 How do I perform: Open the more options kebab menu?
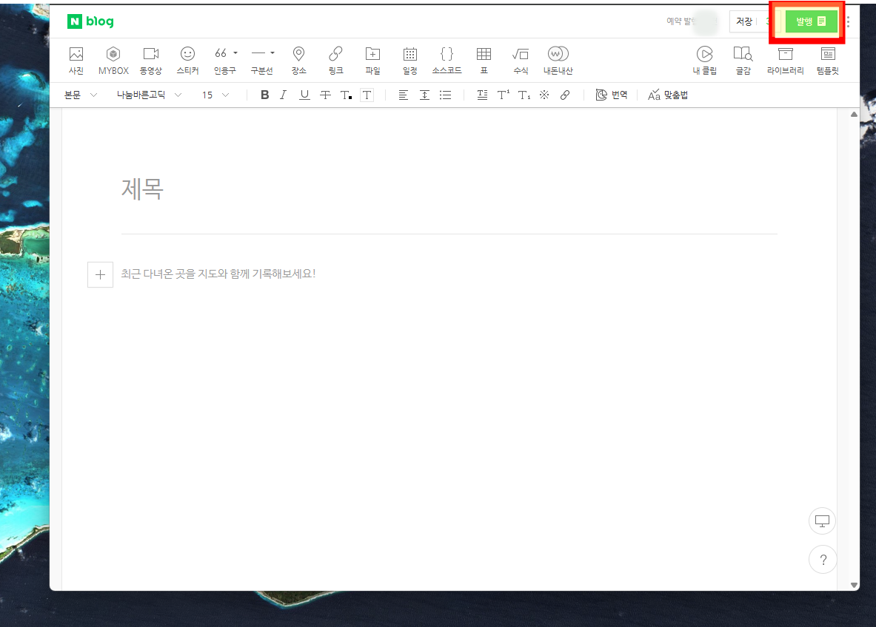[x=848, y=21]
